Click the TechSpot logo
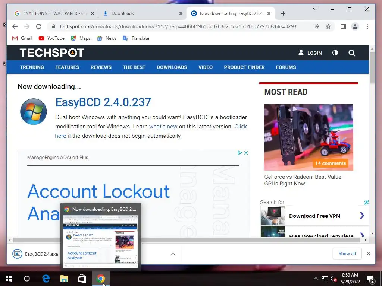 pyautogui.click(x=52, y=53)
